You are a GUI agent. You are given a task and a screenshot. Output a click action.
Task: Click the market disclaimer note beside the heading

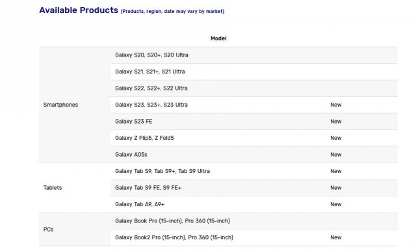pos(172,12)
